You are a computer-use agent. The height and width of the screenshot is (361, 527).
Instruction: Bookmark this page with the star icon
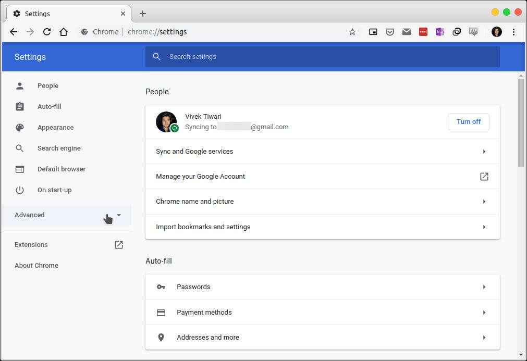352,32
